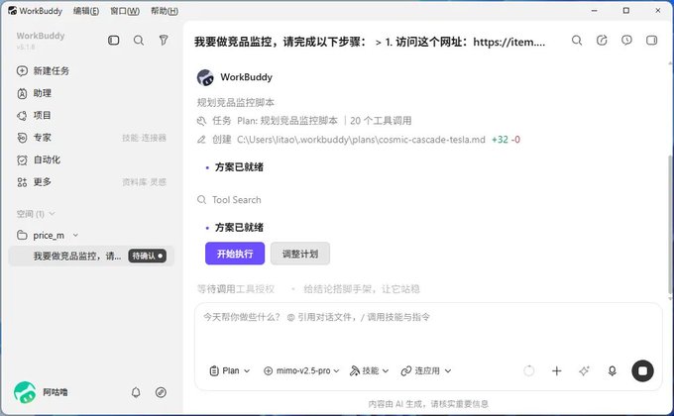This screenshot has height=416, width=674.
Task: Click the chat message input field
Action: pyautogui.click(x=428, y=331)
